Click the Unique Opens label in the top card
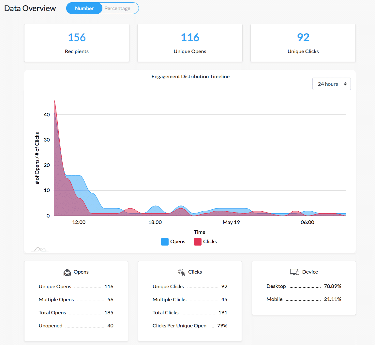375x345 pixels. [x=190, y=52]
